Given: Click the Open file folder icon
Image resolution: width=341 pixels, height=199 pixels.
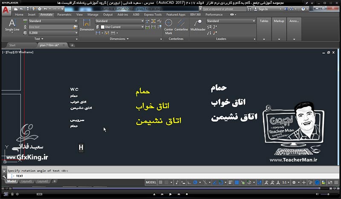Looking at the screenshot, I should [22, 9].
